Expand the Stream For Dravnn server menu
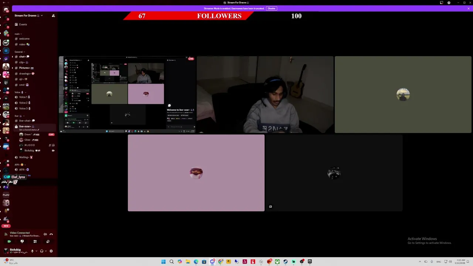 point(28,16)
